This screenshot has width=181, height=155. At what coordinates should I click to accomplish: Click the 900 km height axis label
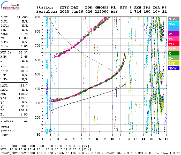tap(37, 17)
